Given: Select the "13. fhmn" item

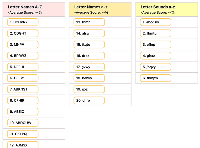Looking at the screenshot, I should coord(88,22).
